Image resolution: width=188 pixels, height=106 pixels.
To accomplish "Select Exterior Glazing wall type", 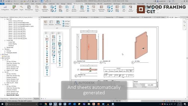I will (x=12, y=44).
